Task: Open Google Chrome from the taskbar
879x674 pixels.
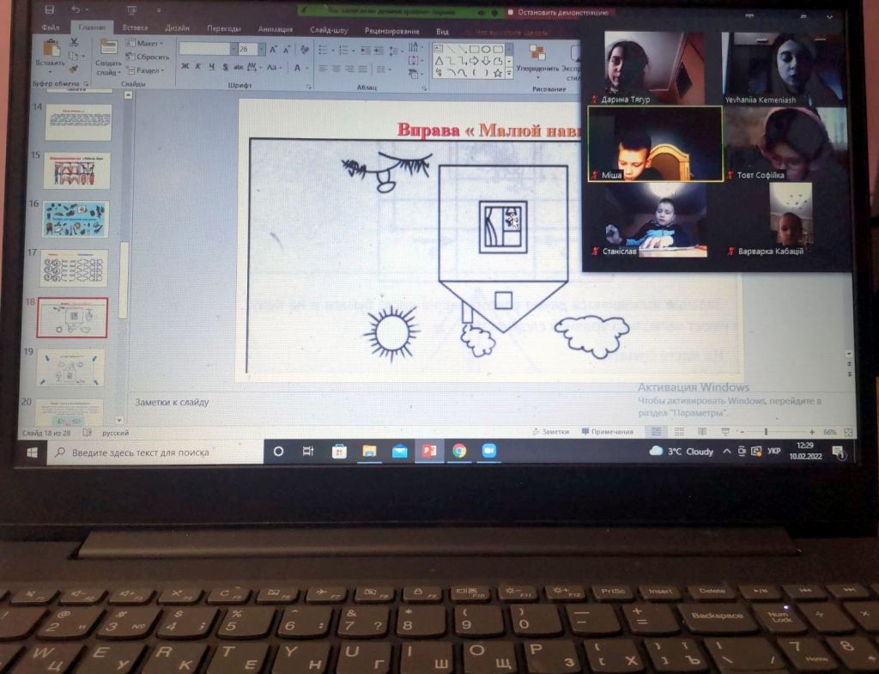Action: (x=459, y=451)
